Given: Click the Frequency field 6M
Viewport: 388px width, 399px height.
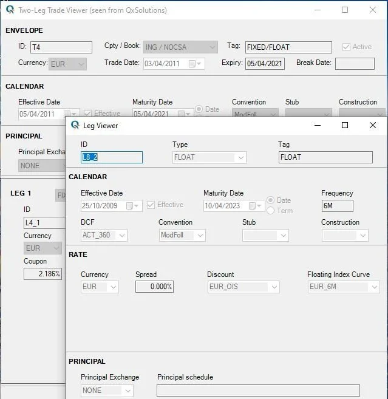Looking at the screenshot, I should pos(338,206).
